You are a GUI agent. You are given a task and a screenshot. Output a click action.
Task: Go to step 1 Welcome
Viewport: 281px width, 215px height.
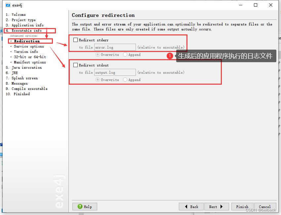(x=16, y=15)
